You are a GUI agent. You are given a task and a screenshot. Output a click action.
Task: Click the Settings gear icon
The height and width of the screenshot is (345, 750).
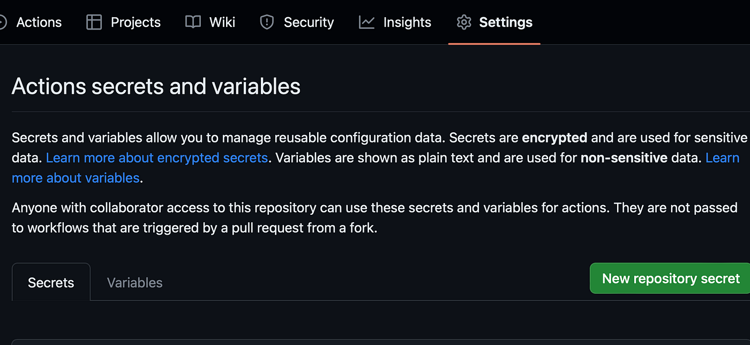pos(464,22)
